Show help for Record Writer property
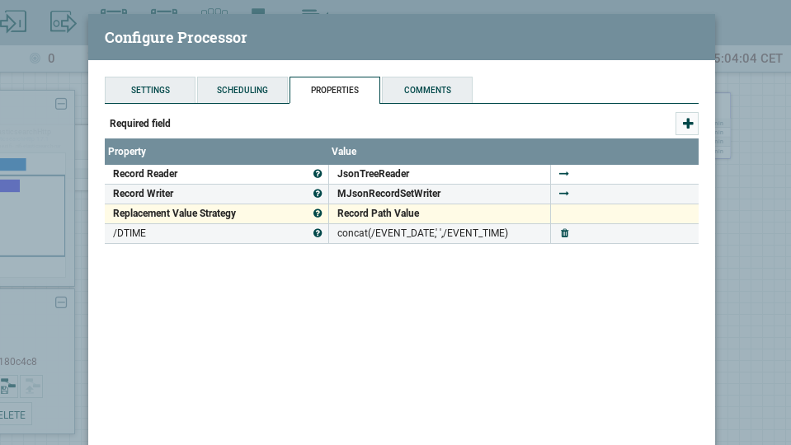791x445 pixels. tap(318, 194)
